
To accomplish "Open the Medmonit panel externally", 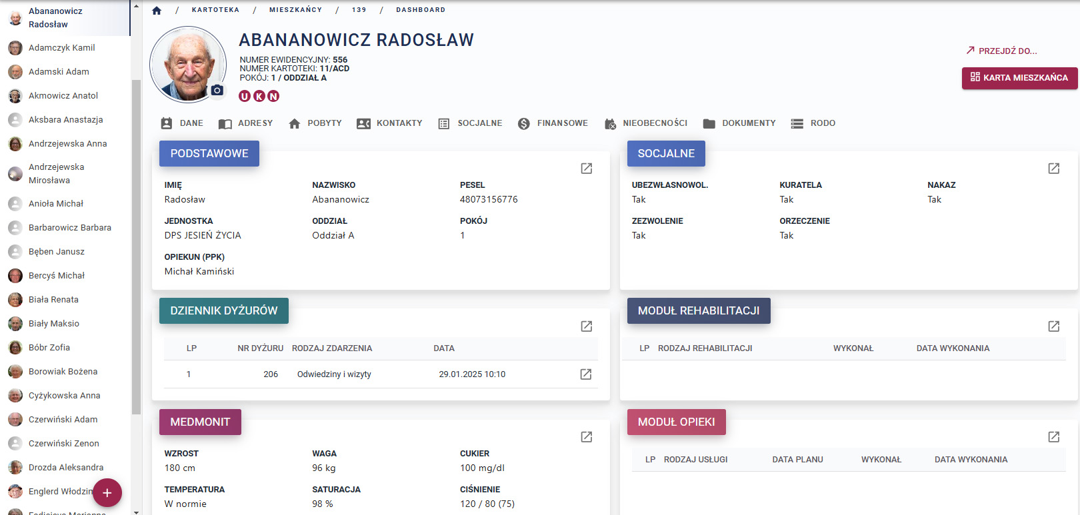I will coord(587,437).
